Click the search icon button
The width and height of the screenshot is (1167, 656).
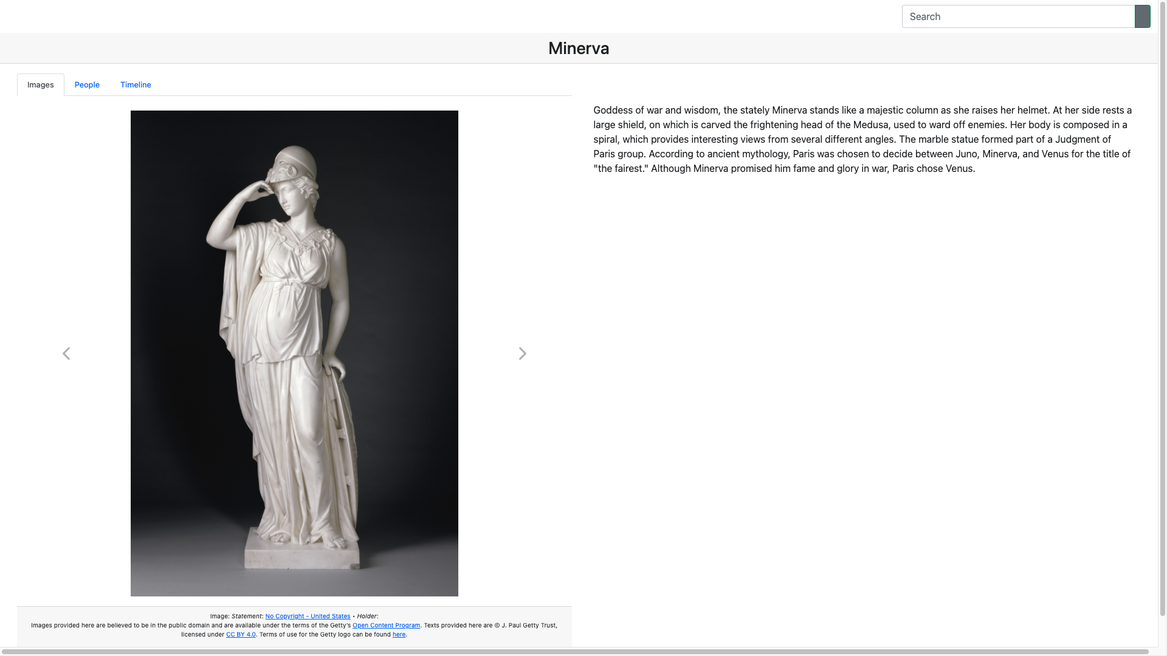[x=1142, y=16]
